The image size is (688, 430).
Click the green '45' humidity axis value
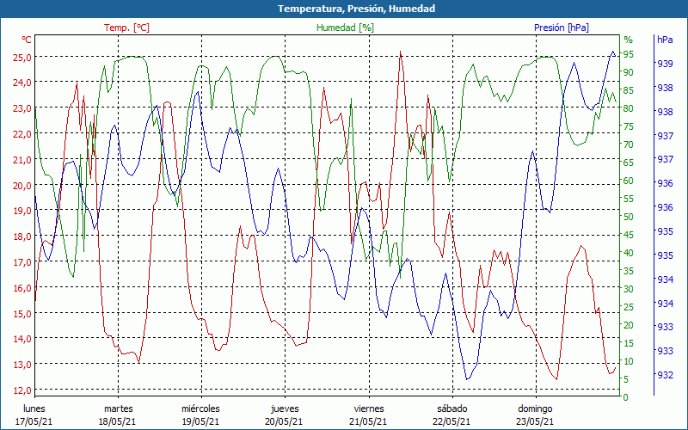point(629,235)
